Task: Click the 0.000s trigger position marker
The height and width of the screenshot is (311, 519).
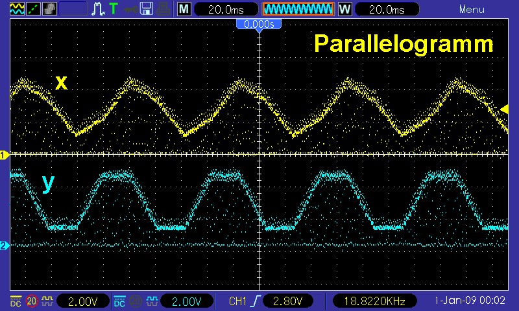Action: pyautogui.click(x=259, y=24)
